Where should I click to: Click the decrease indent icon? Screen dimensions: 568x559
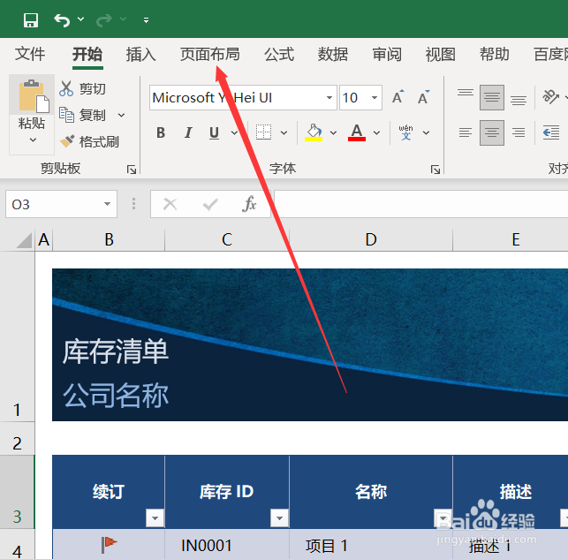pos(551,132)
